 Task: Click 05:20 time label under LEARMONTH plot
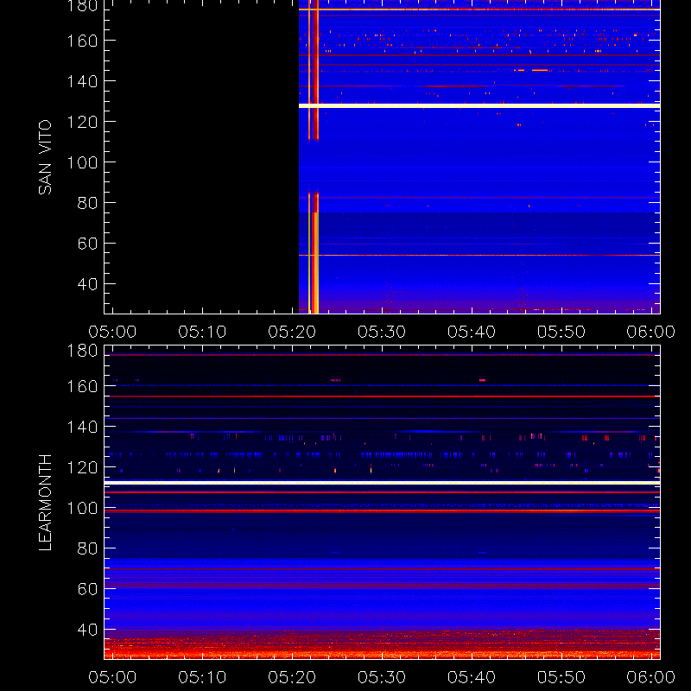[292, 677]
